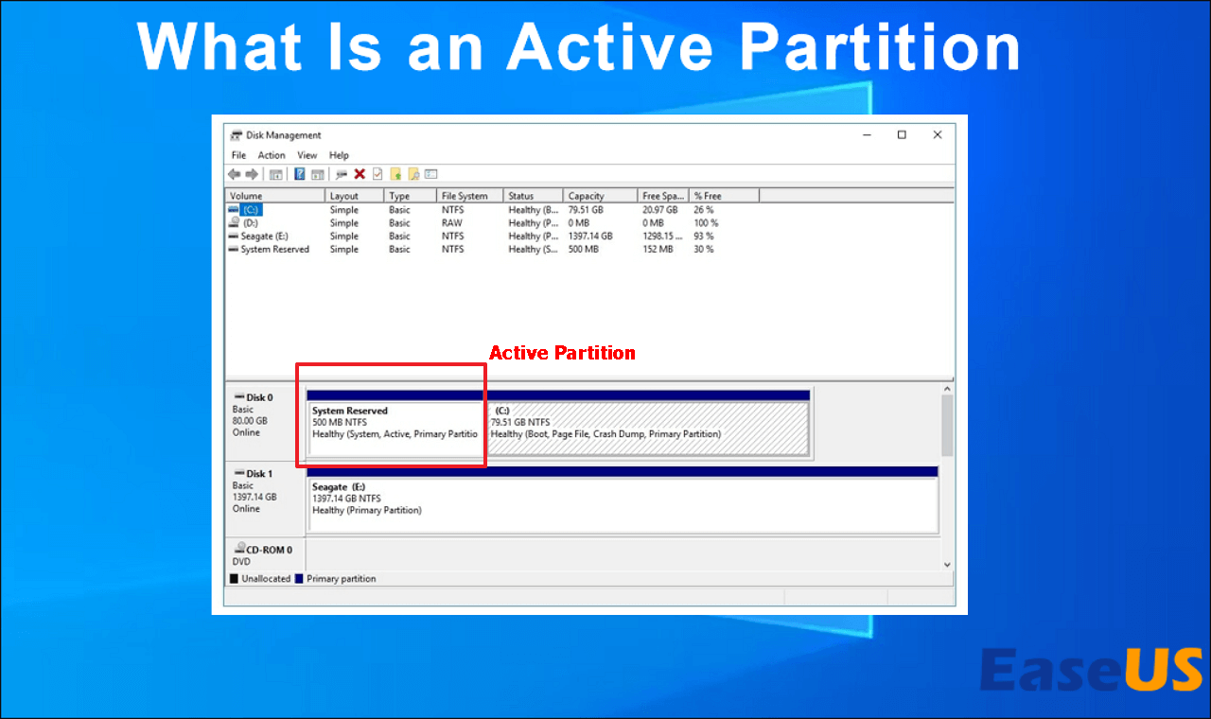The image size is (1211, 719).
Task: Click the rightmost settings list toolbar icon
Action: [431, 174]
